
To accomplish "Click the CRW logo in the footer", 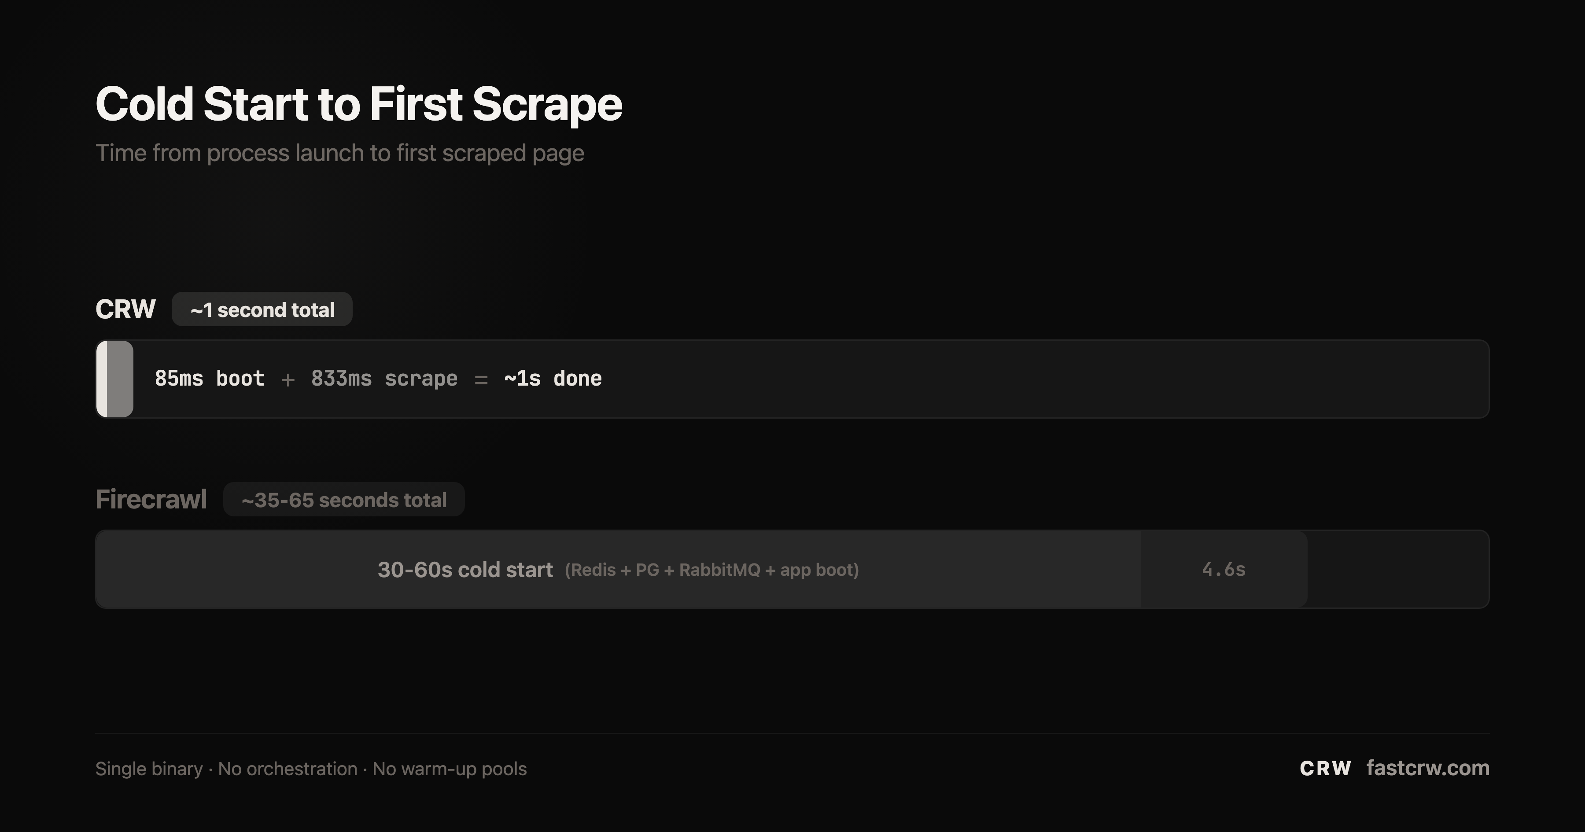I will [x=1325, y=768].
